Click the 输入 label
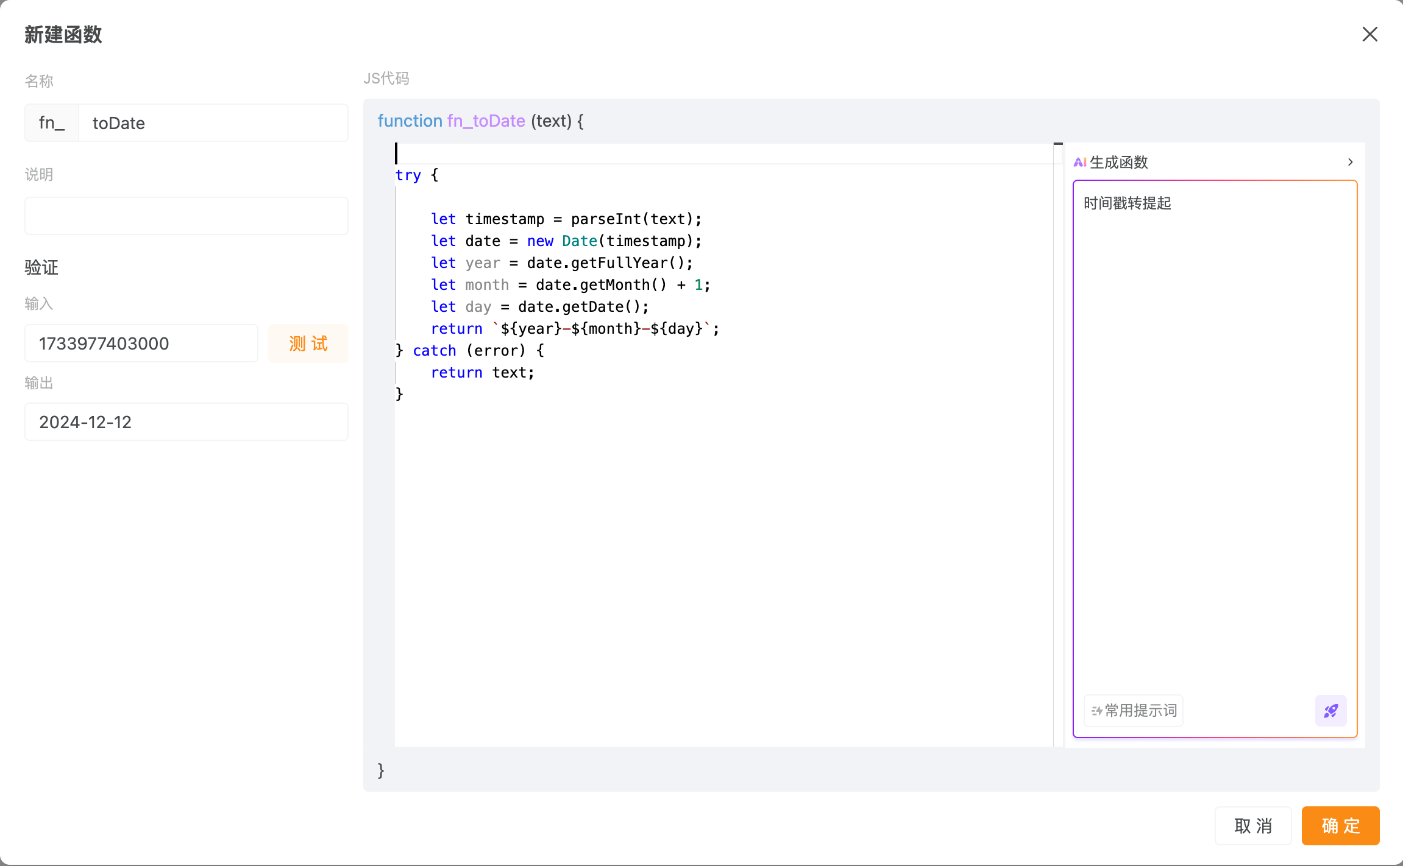Image resolution: width=1403 pixels, height=866 pixels. [x=39, y=304]
